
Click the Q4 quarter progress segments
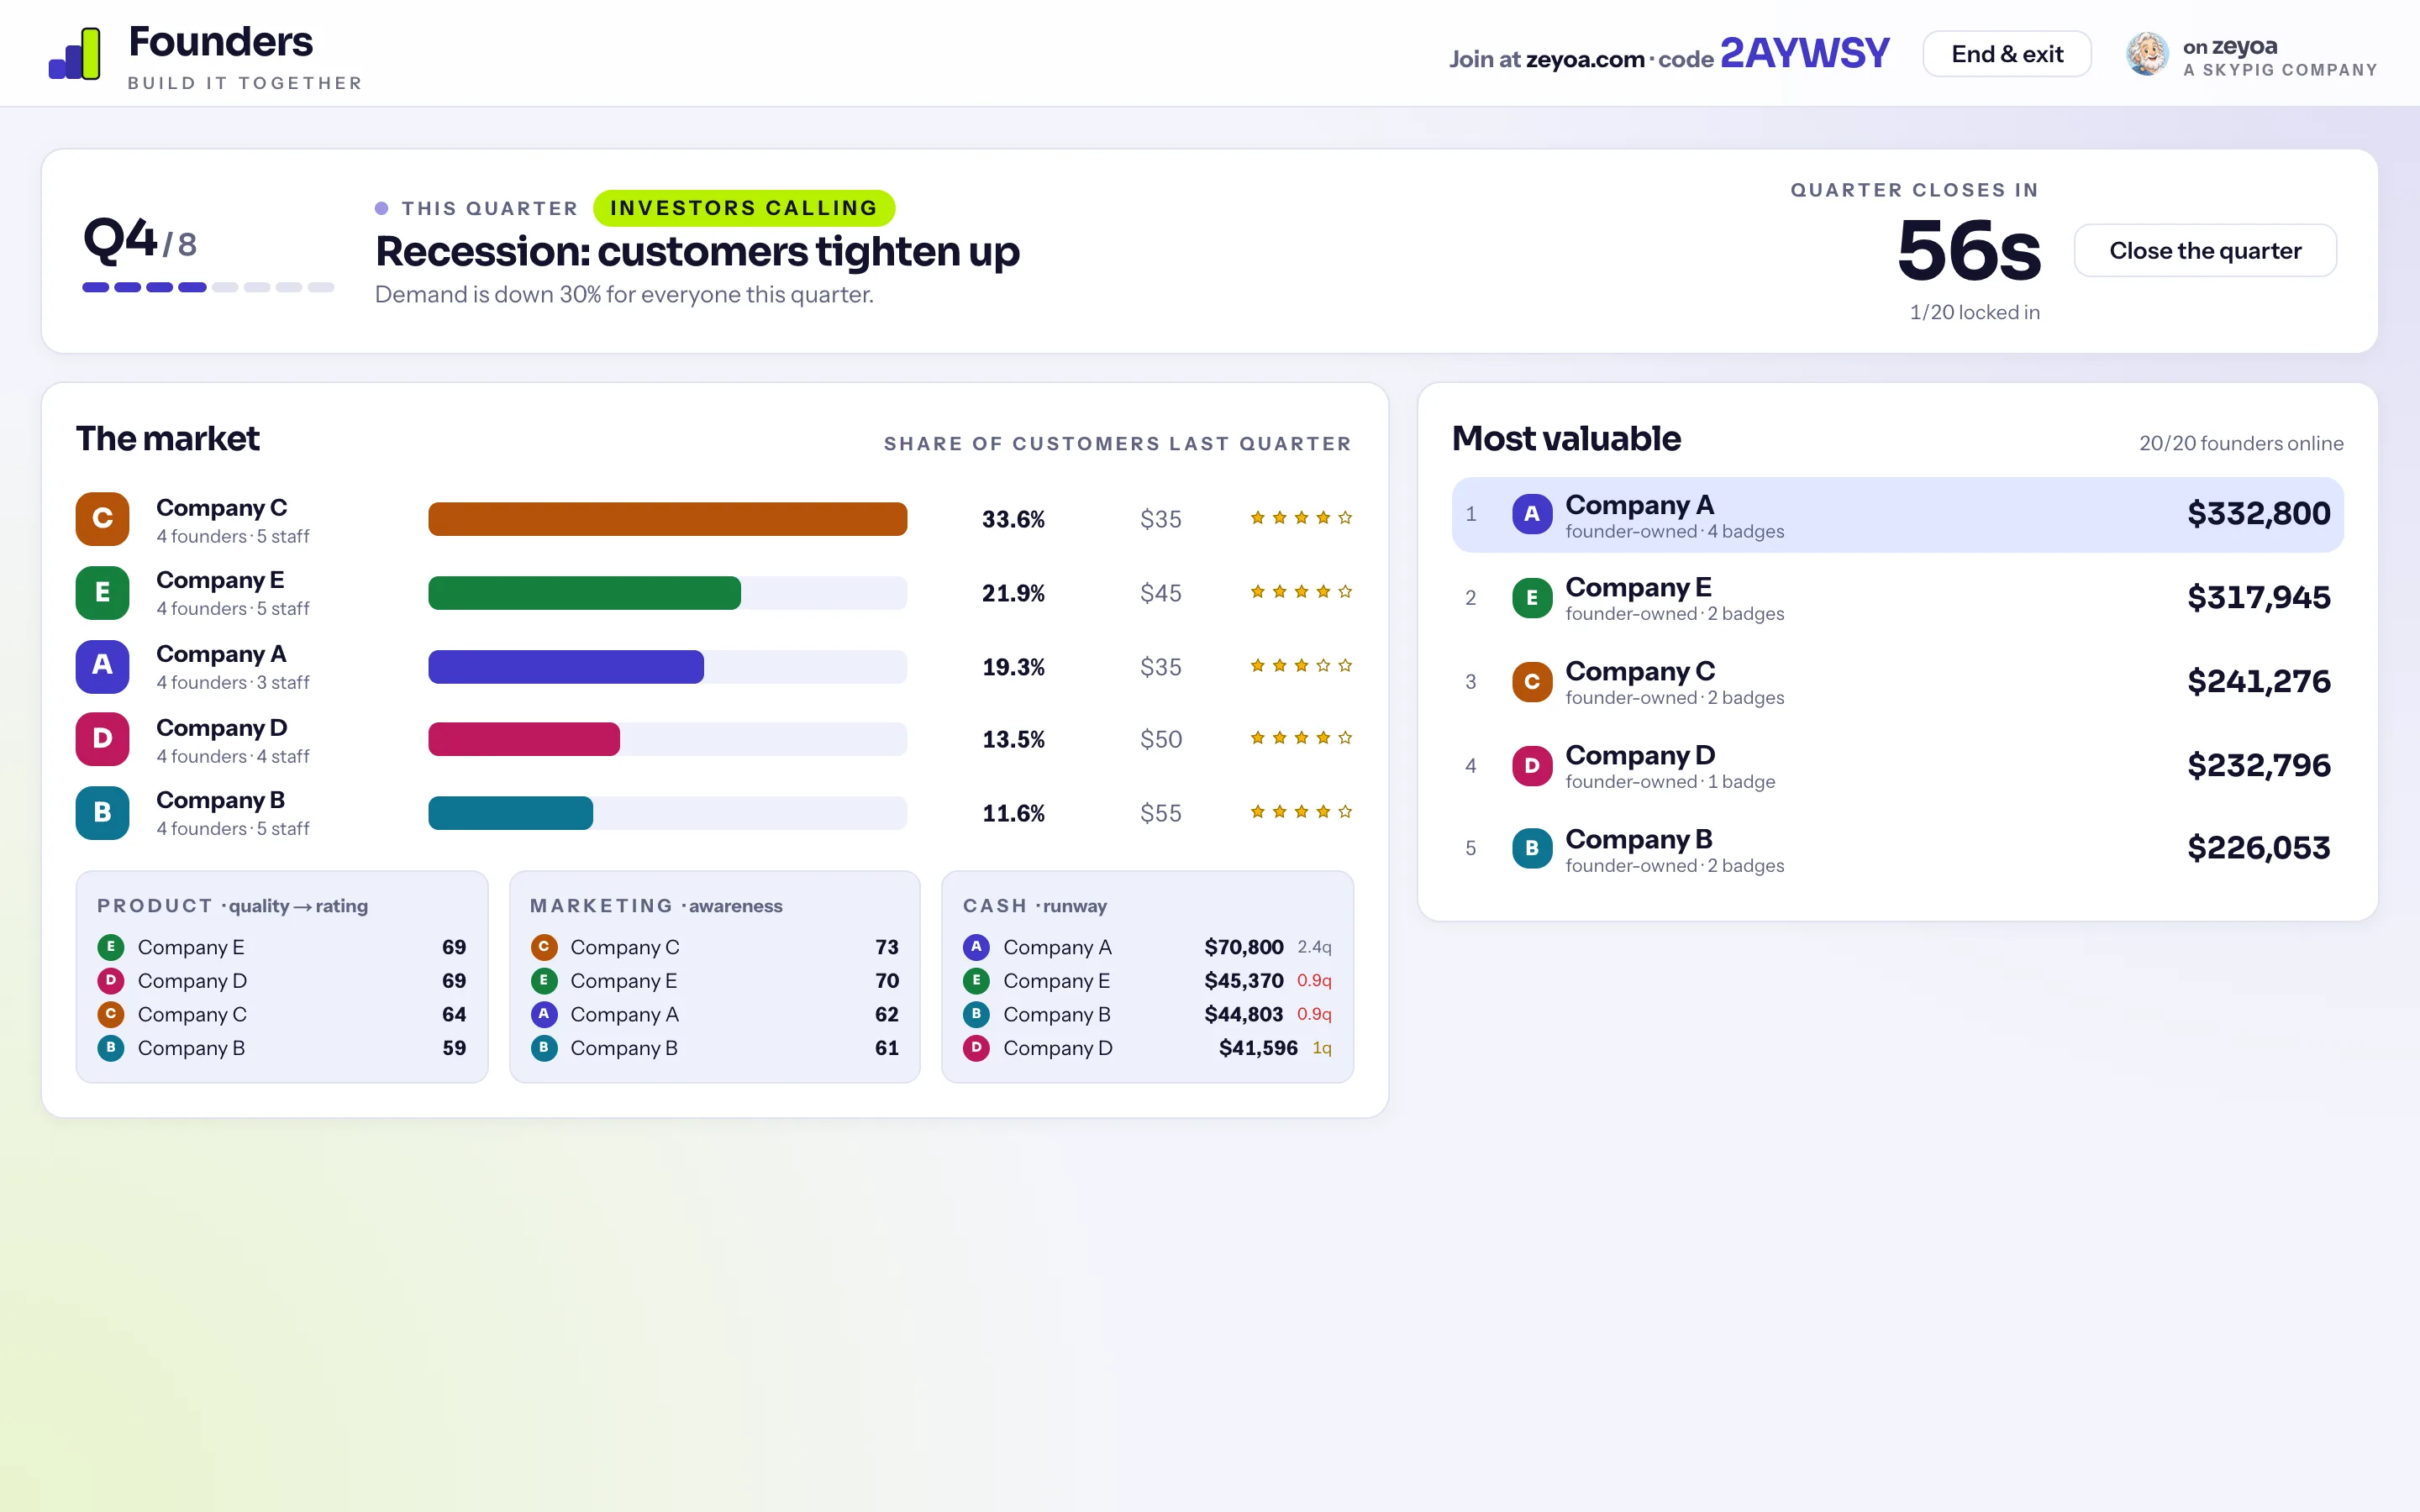click(x=208, y=287)
